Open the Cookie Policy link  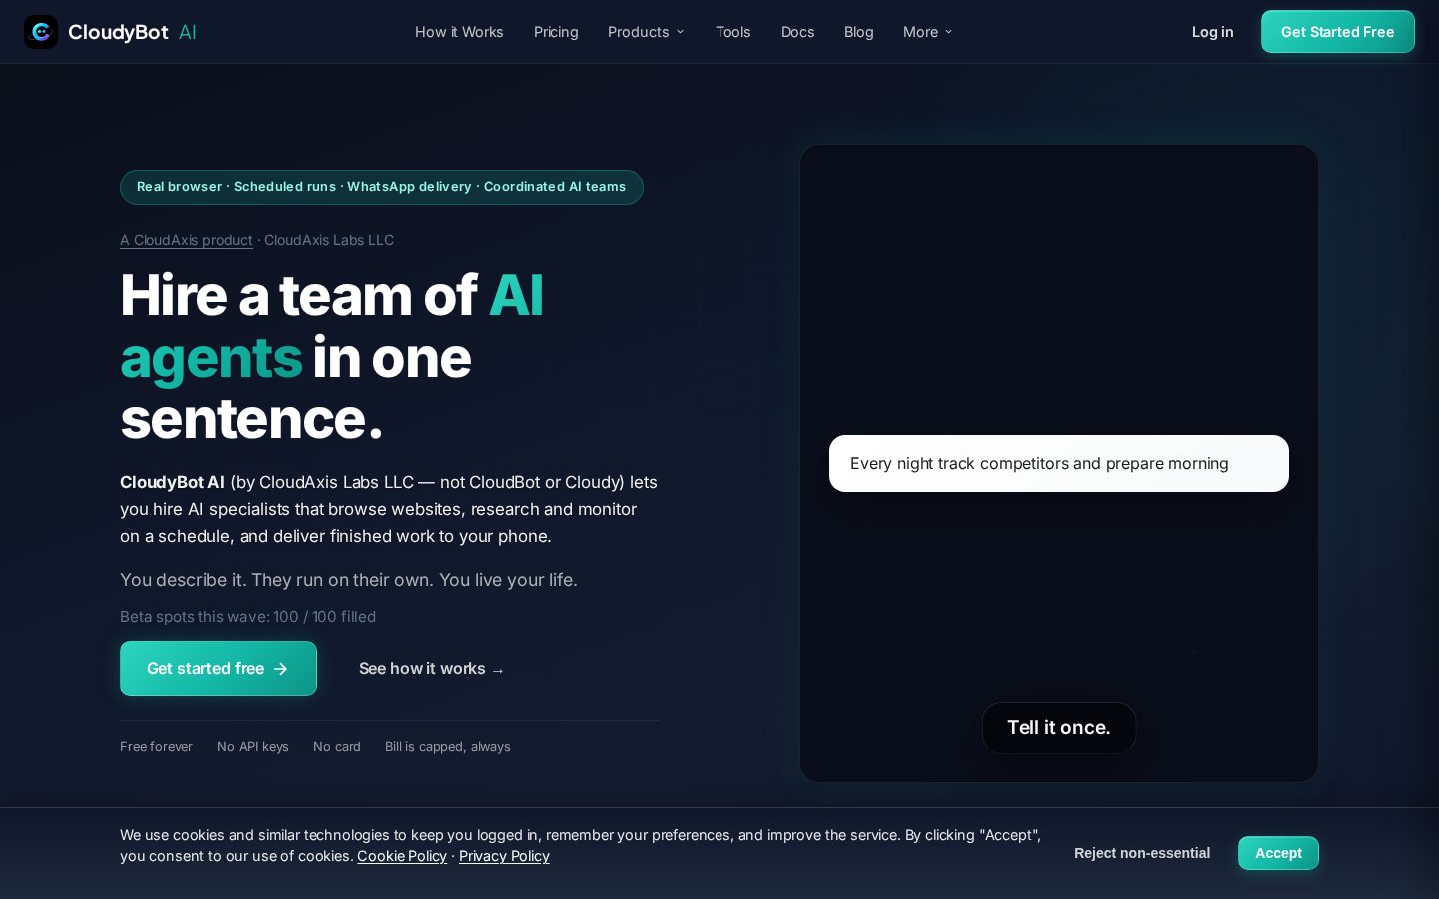402,856
